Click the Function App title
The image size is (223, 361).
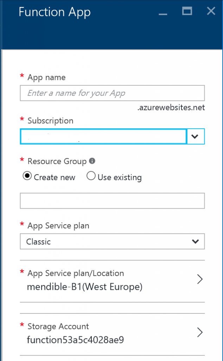tap(55, 12)
